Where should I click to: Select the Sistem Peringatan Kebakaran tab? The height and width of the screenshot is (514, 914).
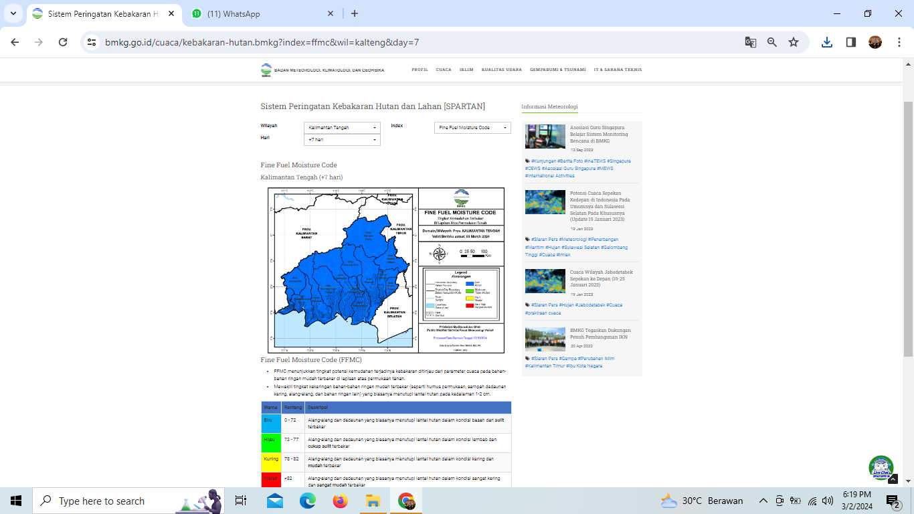click(x=104, y=13)
